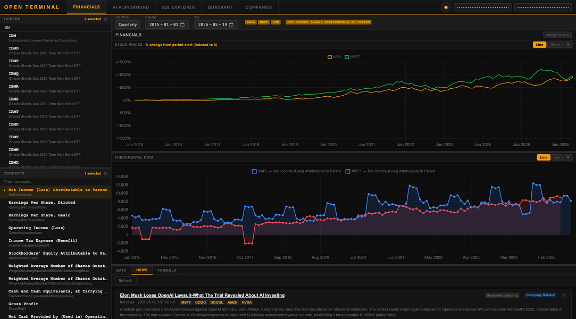Open the Elon Musk OpenAI lawsuit article
The height and width of the screenshot is (319, 576).
click(x=202, y=295)
